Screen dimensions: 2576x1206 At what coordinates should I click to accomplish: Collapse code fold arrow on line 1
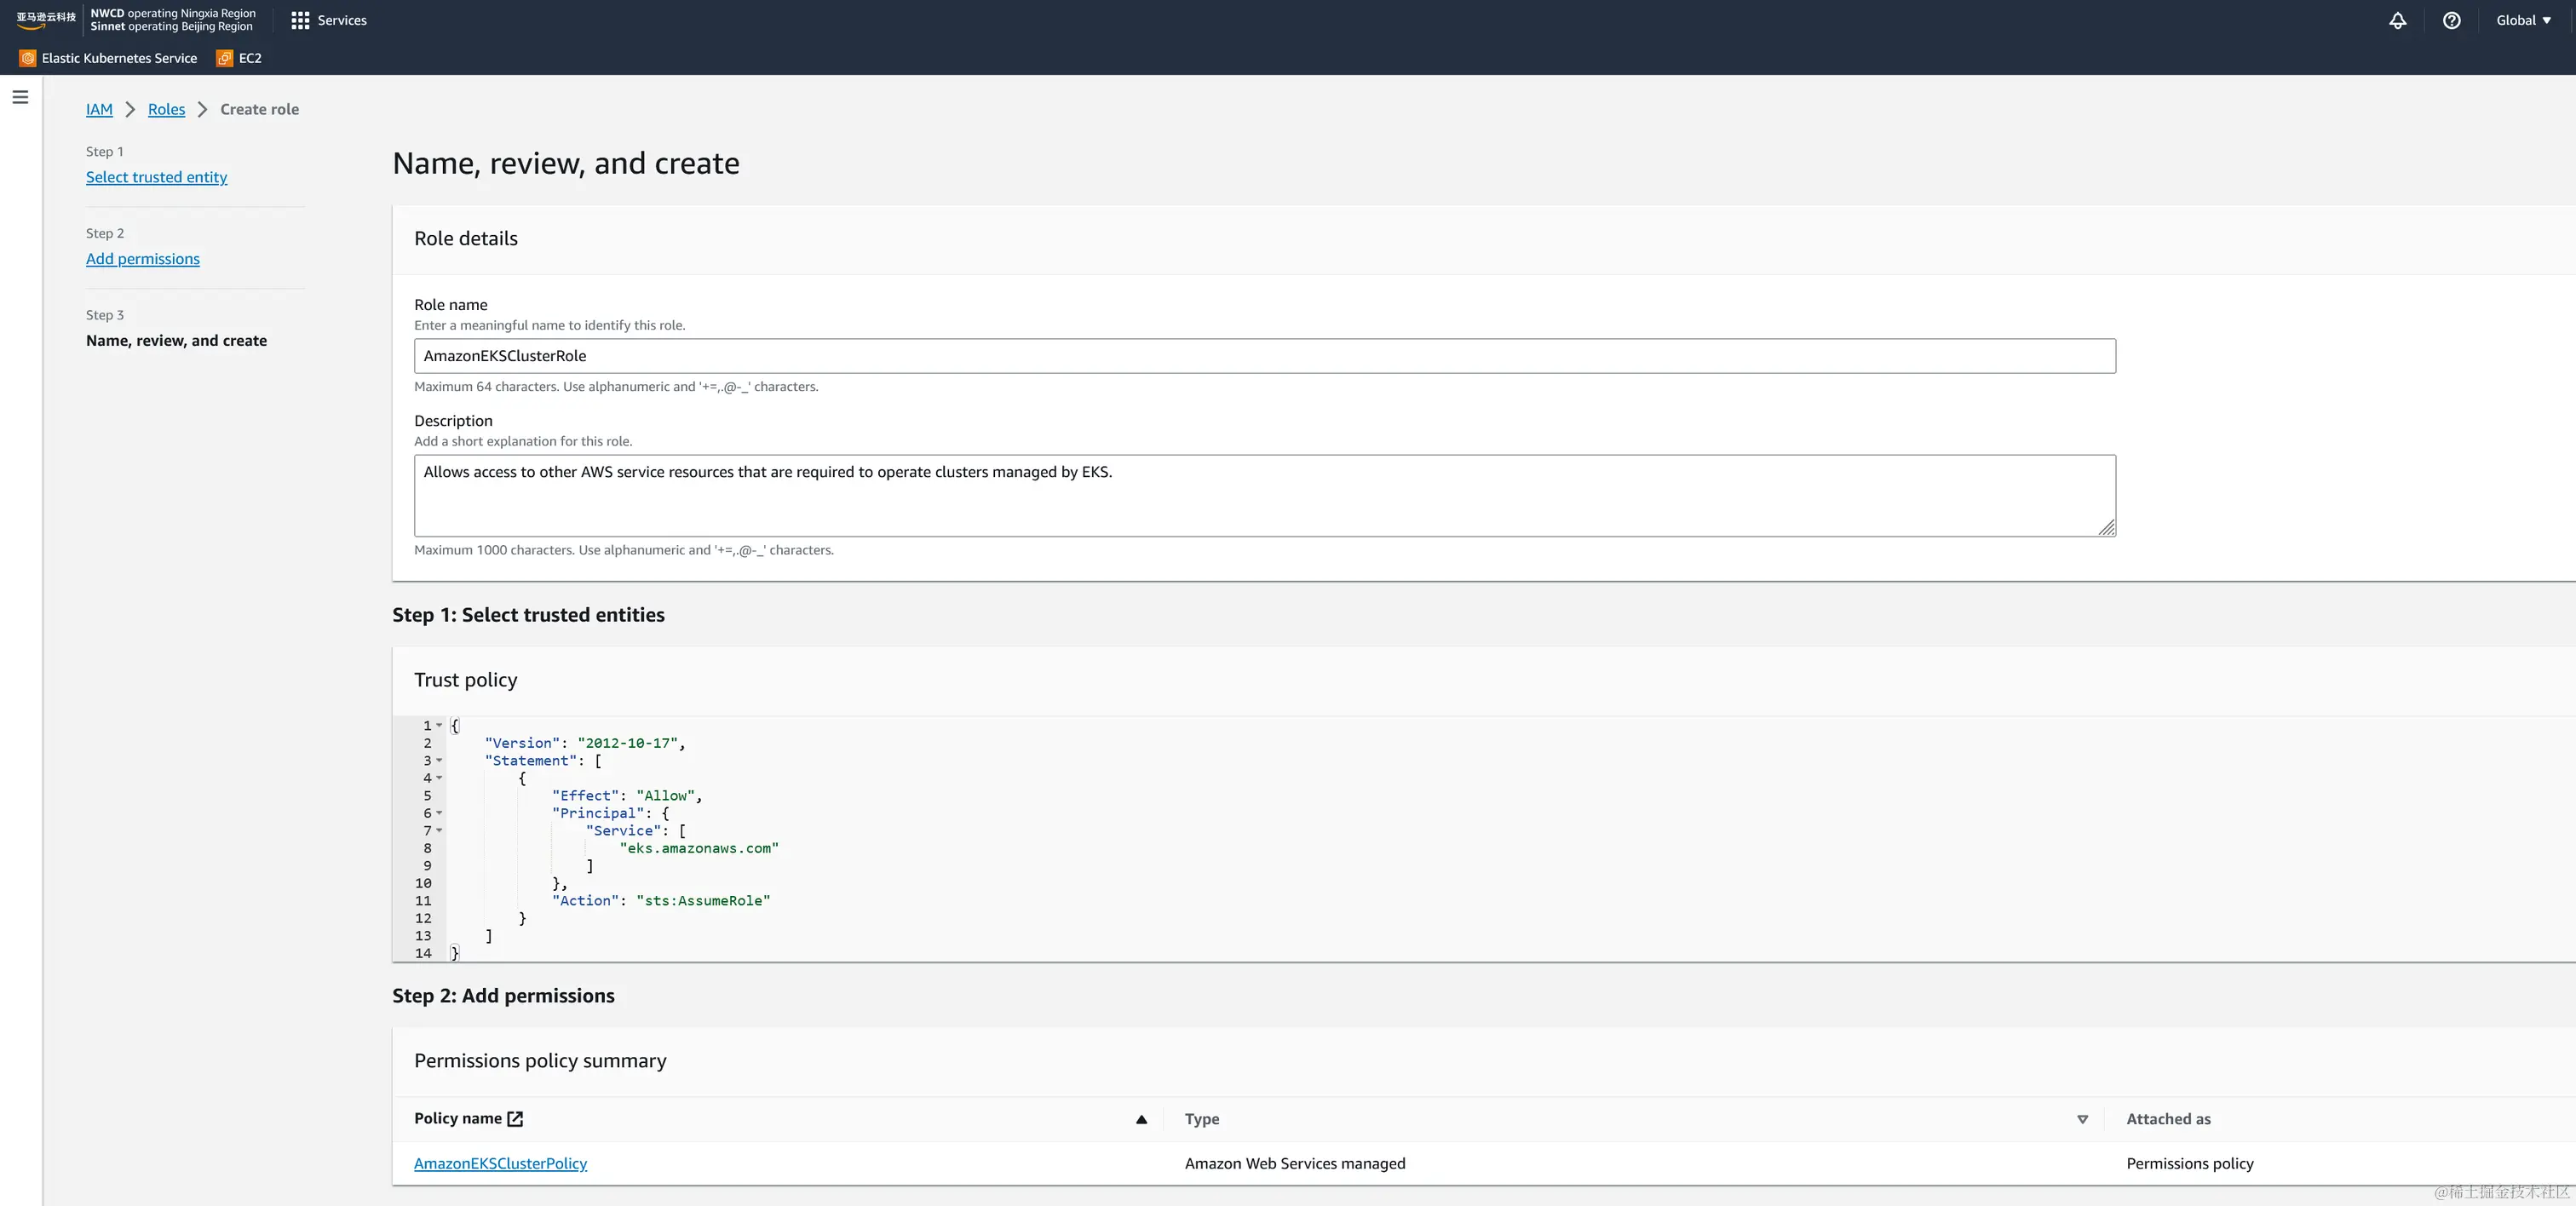click(439, 725)
